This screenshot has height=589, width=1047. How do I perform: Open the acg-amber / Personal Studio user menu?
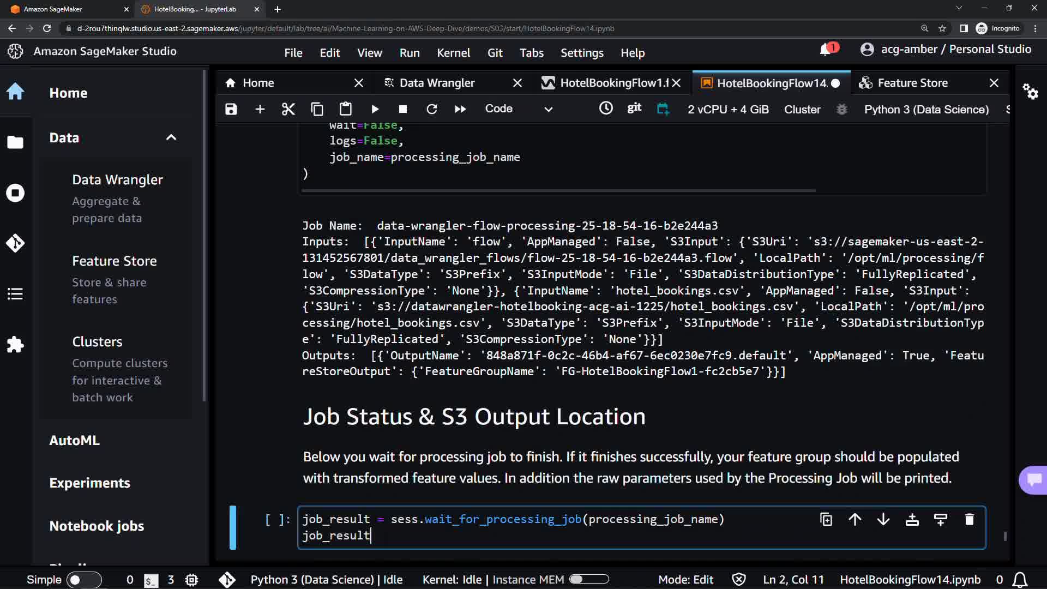tap(946, 50)
